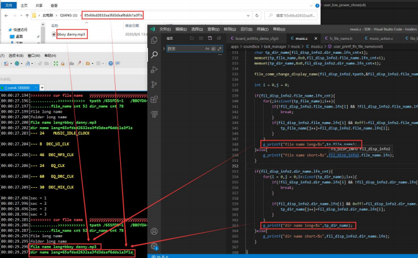Open 快速访问 in the navigation pane
Image resolution: width=418 pixels, height=258 pixels.
[x=20, y=30]
